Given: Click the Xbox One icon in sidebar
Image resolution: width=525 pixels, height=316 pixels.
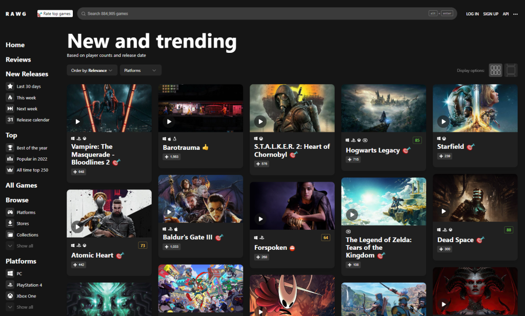Looking at the screenshot, I should click(x=10, y=296).
